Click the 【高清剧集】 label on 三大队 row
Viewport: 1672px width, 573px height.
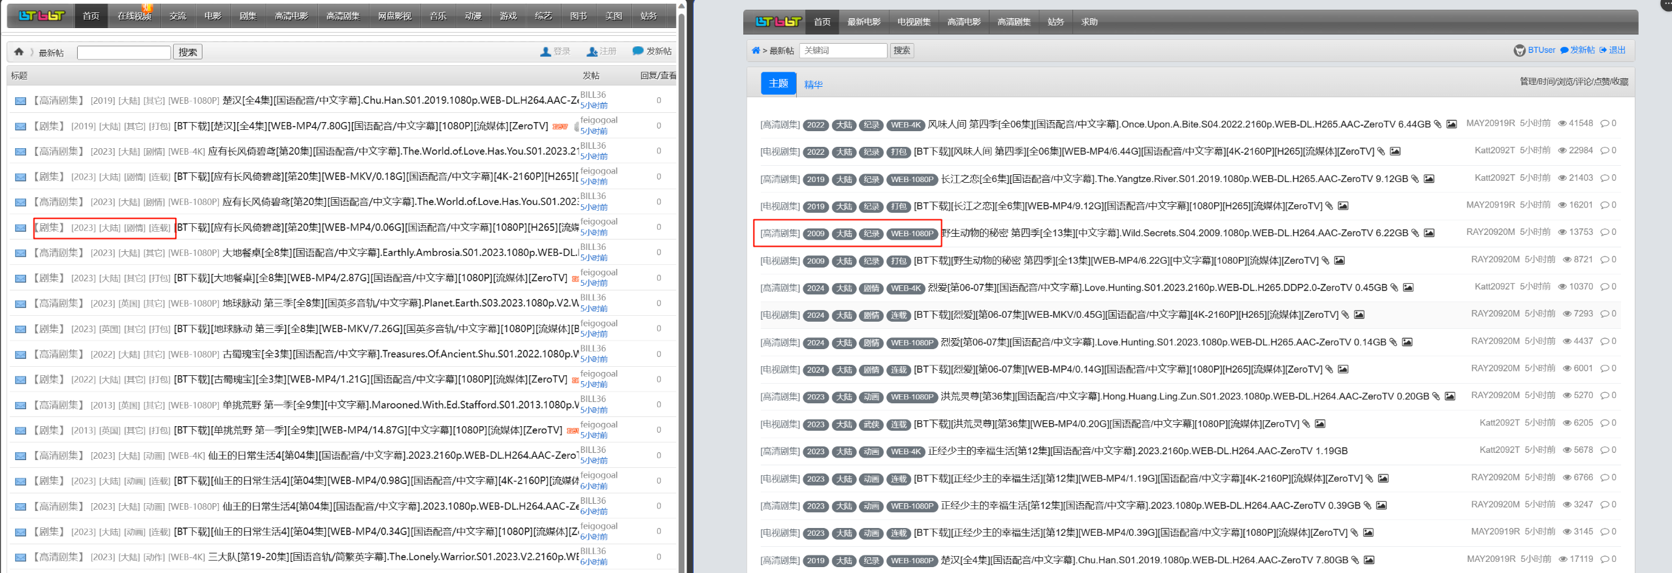coord(59,557)
